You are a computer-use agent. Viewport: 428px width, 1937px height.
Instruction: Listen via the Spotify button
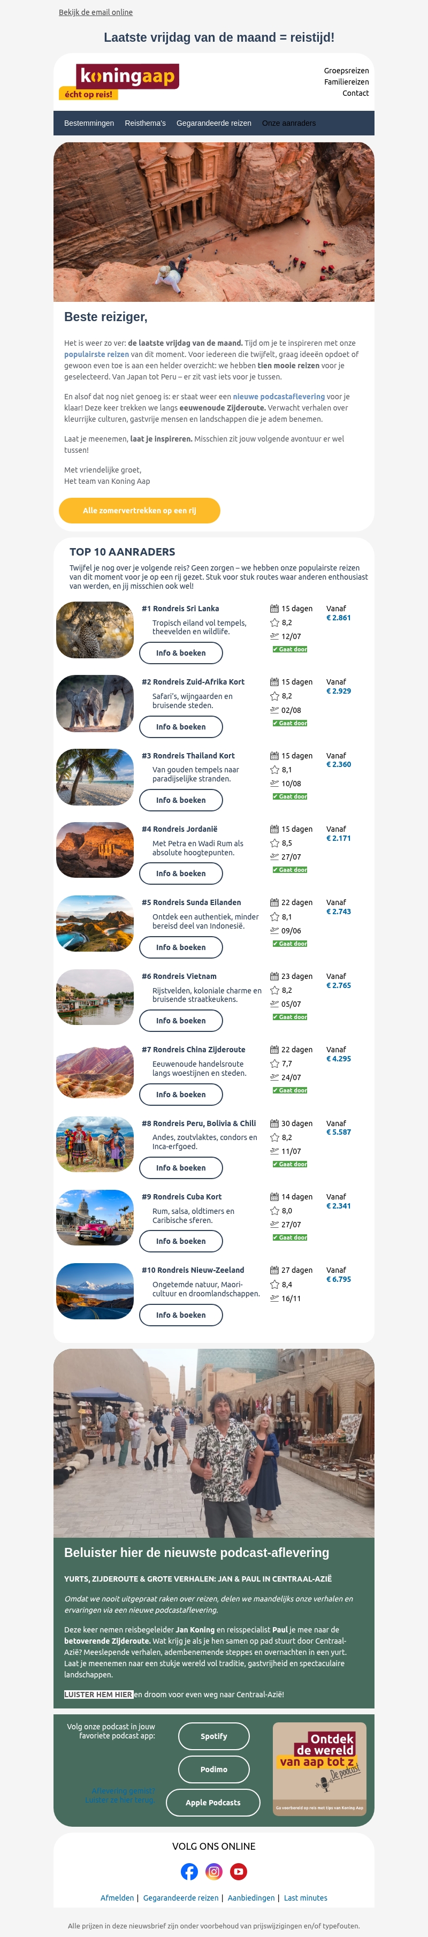click(213, 1736)
